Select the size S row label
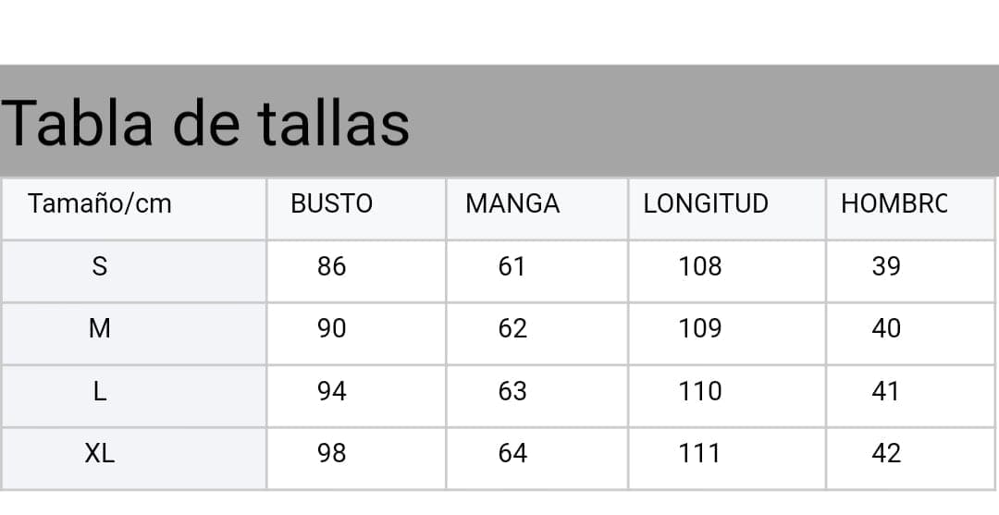The width and height of the screenshot is (999, 515). pos(100,266)
